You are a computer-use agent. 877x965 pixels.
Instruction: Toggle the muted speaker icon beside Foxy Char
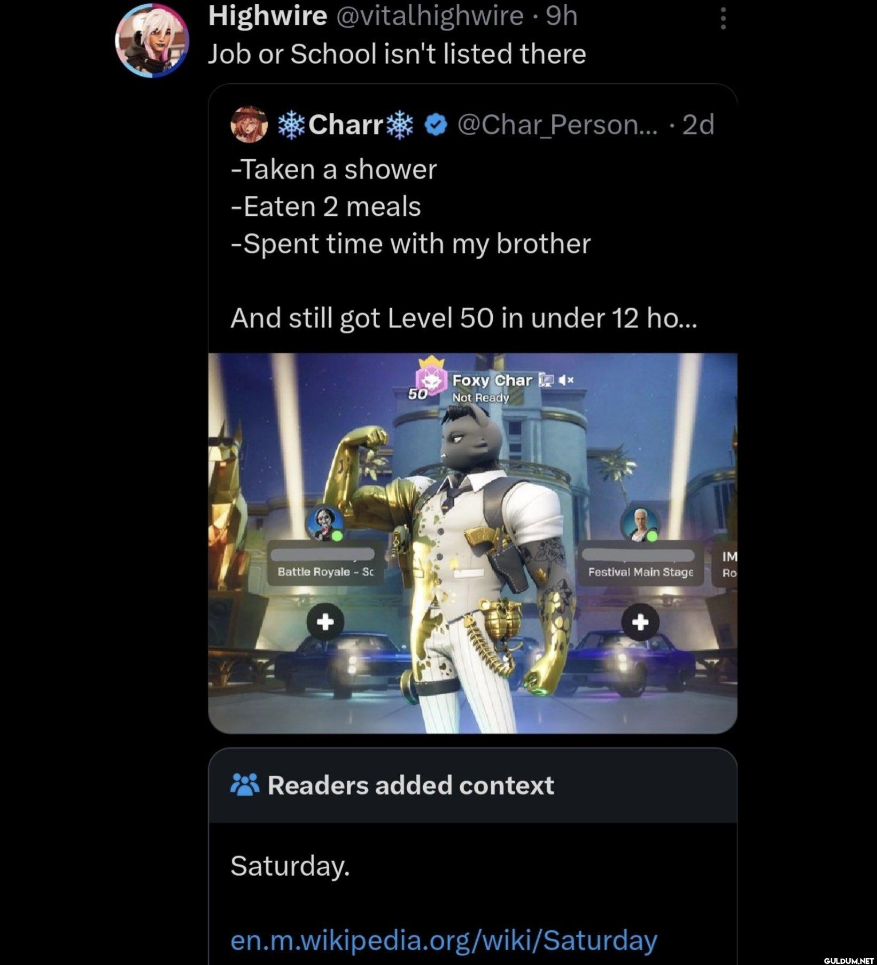pyautogui.click(x=566, y=380)
